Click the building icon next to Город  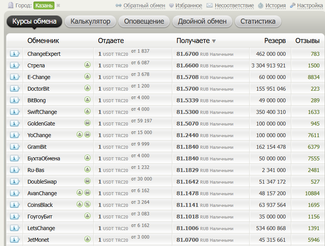pos(10,5)
